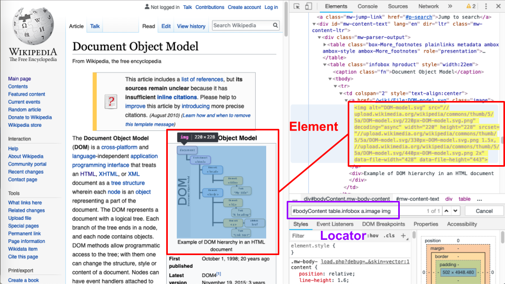Open the DOM Breakpoints sub-tab
Screen dimensions: 505x284
point(383,224)
